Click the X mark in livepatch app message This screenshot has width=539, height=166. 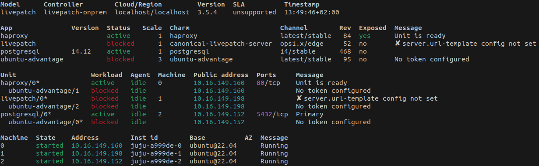[398, 44]
